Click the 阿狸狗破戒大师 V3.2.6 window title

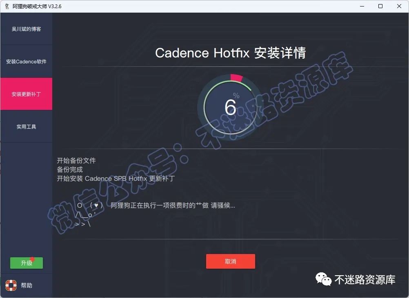point(37,6)
